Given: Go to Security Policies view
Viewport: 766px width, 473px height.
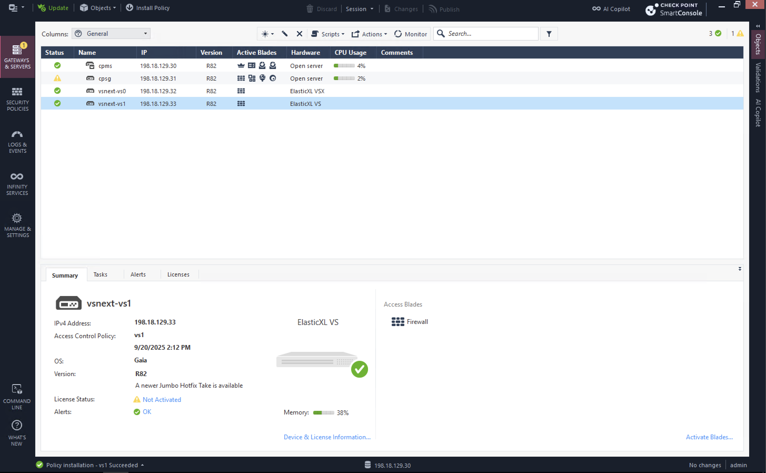Looking at the screenshot, I should (x=17, y=99).
